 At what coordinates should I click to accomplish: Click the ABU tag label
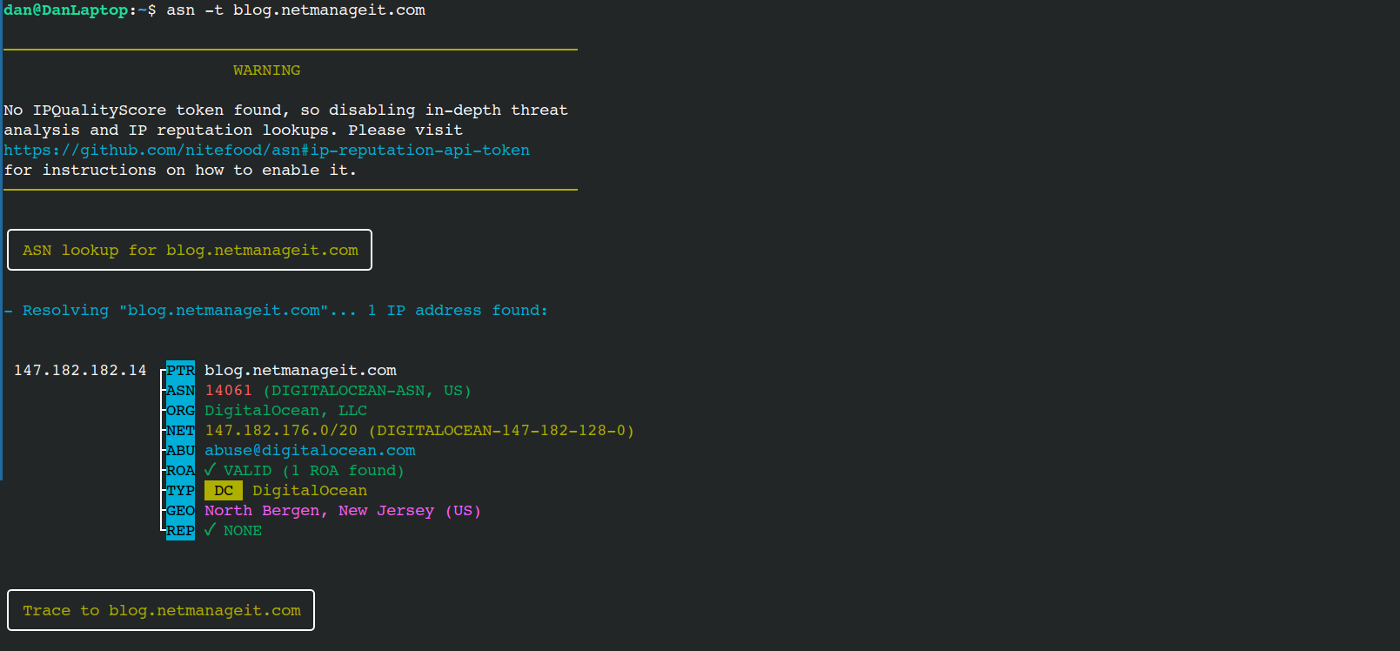(x=180, y=451)
